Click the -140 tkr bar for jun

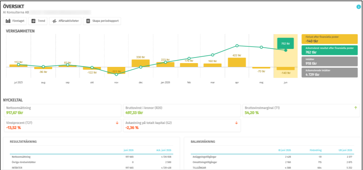[x=285, y=69]
